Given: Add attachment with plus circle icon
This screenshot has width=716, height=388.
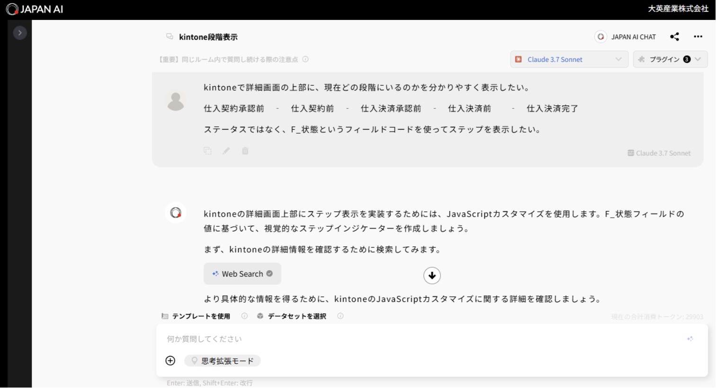Looking at the screenshot, I should click(x=170, y=361).
